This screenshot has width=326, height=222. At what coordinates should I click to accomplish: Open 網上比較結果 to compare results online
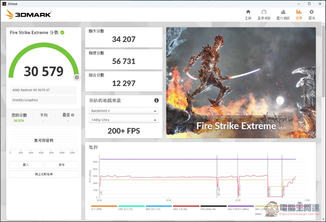[x=44, y=174]
